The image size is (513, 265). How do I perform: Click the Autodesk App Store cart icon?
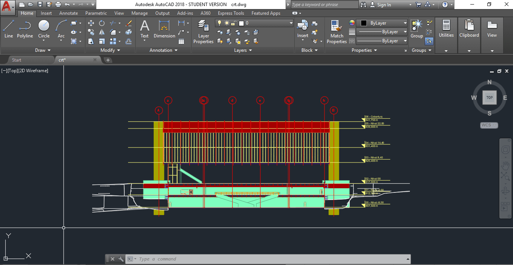418,5
